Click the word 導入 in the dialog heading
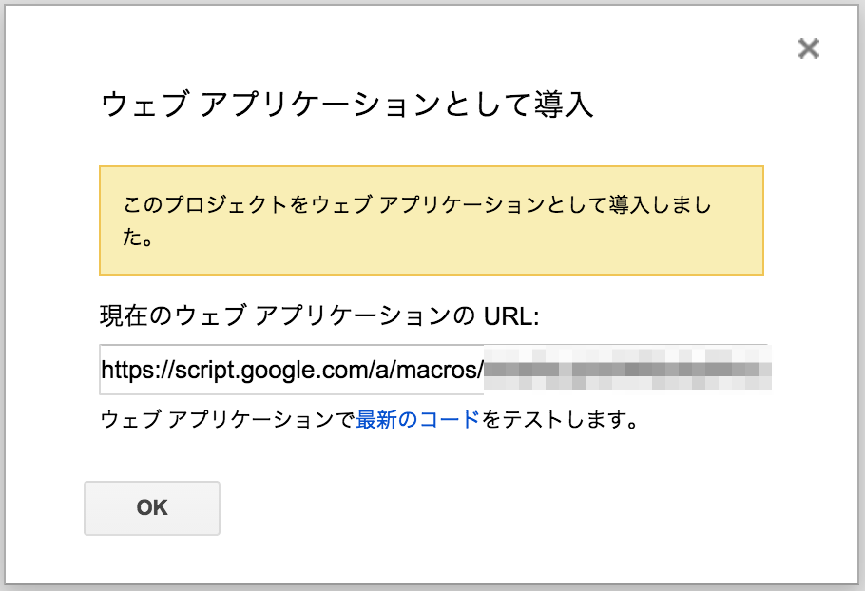 (x=564, y=105)
